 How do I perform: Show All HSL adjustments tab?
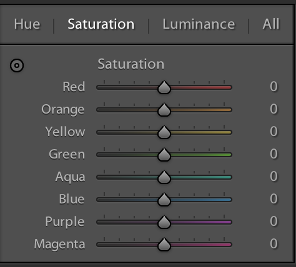[x=271, y=24]
